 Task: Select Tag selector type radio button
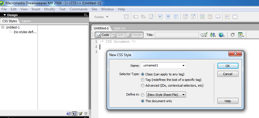[143, 80]
